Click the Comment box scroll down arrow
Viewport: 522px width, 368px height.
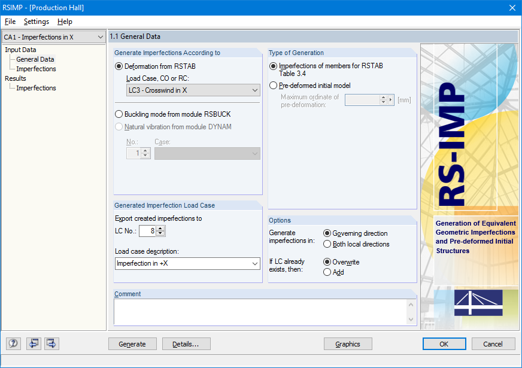tap(411, 320)
